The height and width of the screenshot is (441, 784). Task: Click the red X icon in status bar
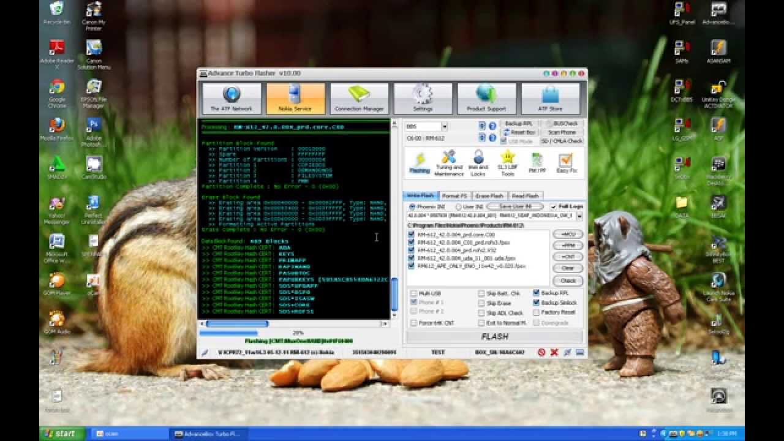[554, 352]
